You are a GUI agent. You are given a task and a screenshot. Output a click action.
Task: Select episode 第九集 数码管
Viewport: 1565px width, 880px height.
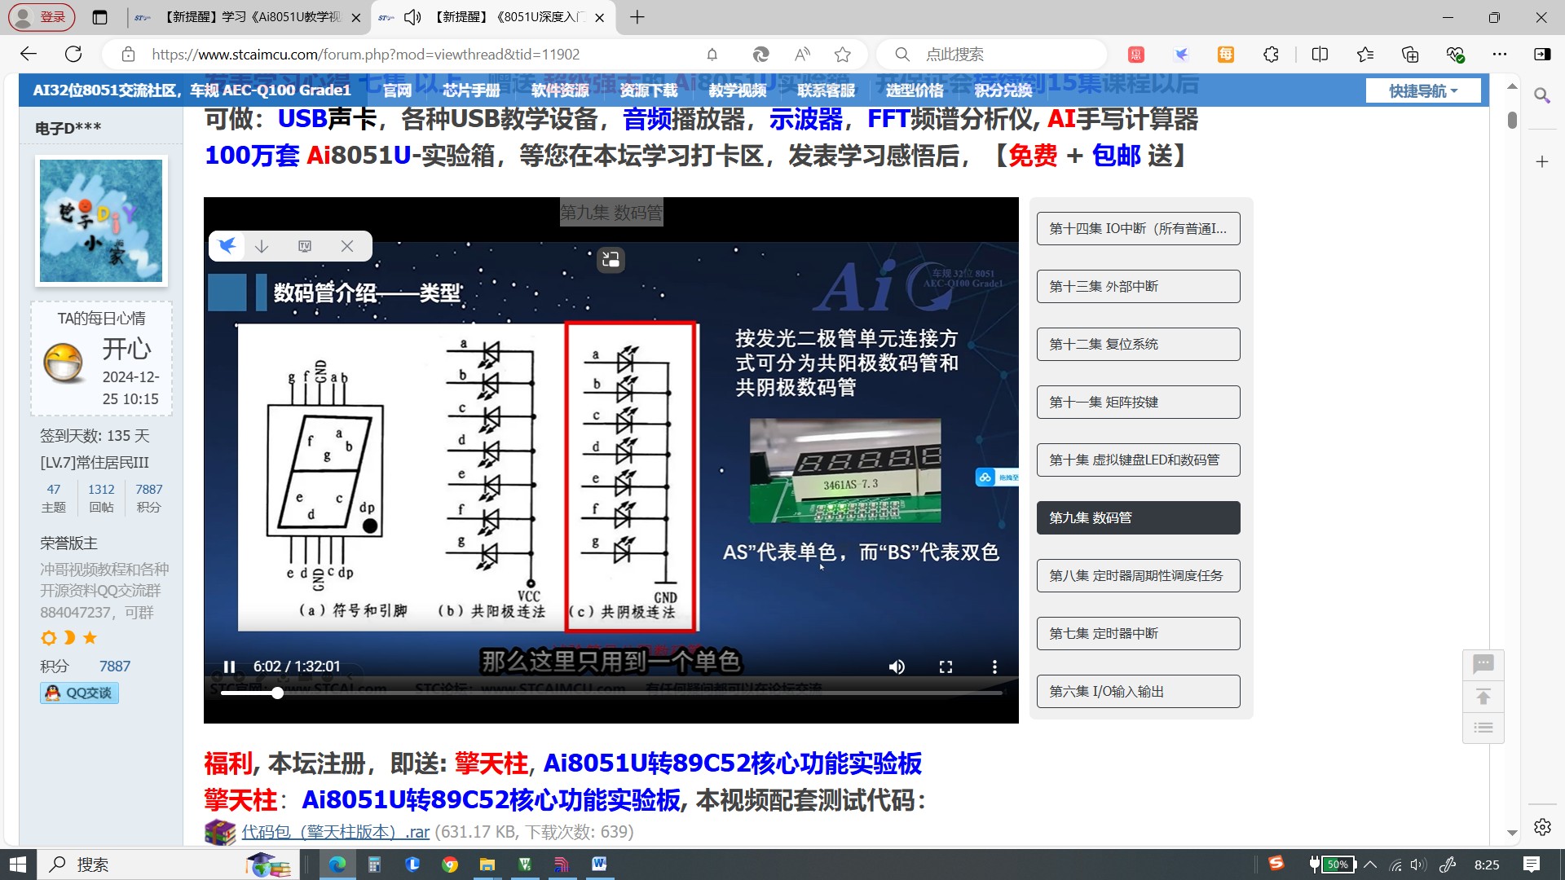[1138, 517]
